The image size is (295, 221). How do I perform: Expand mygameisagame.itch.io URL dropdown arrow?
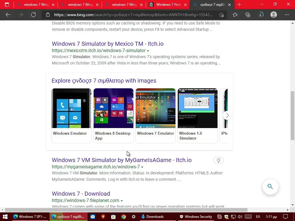click(142, 167)
